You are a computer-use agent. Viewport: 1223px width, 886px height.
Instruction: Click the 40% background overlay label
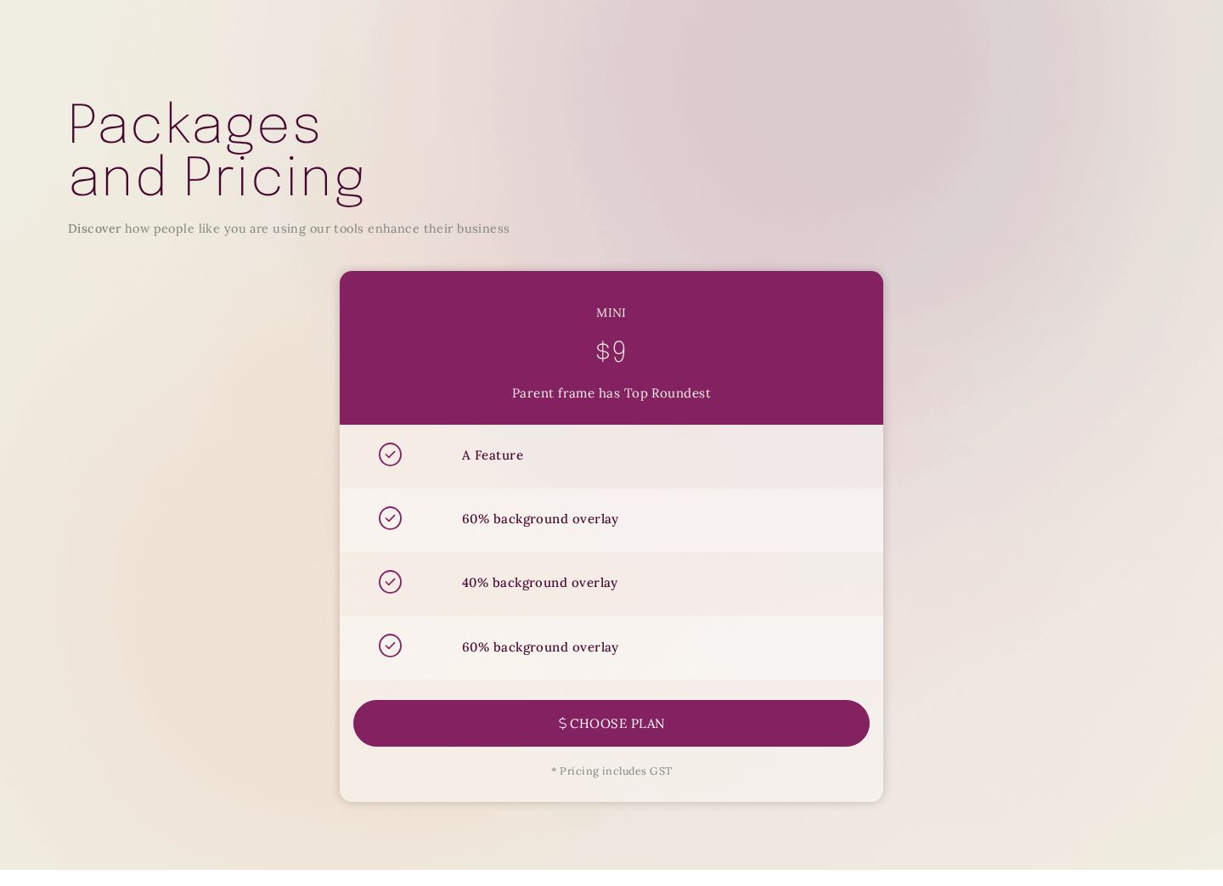[x=539, y=582]
